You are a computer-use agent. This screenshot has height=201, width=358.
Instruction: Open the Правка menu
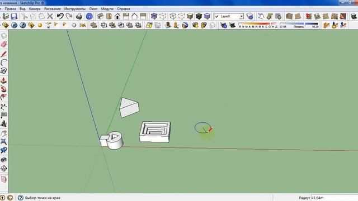coord(10,9)
